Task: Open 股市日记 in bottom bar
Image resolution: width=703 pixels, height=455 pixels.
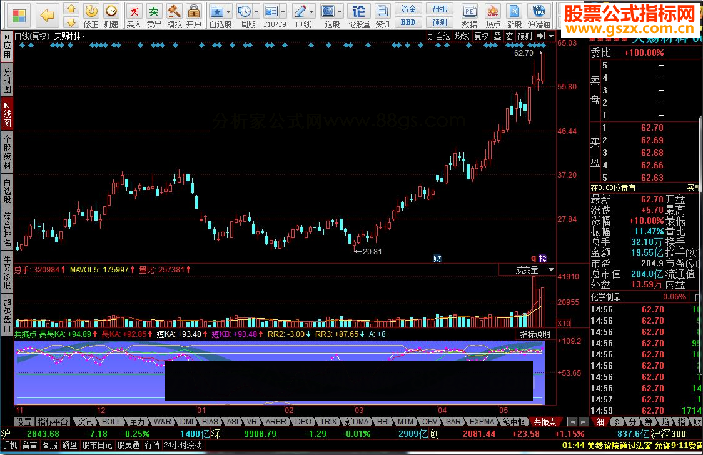Action: pyautogui.click(x=97, y=446)
